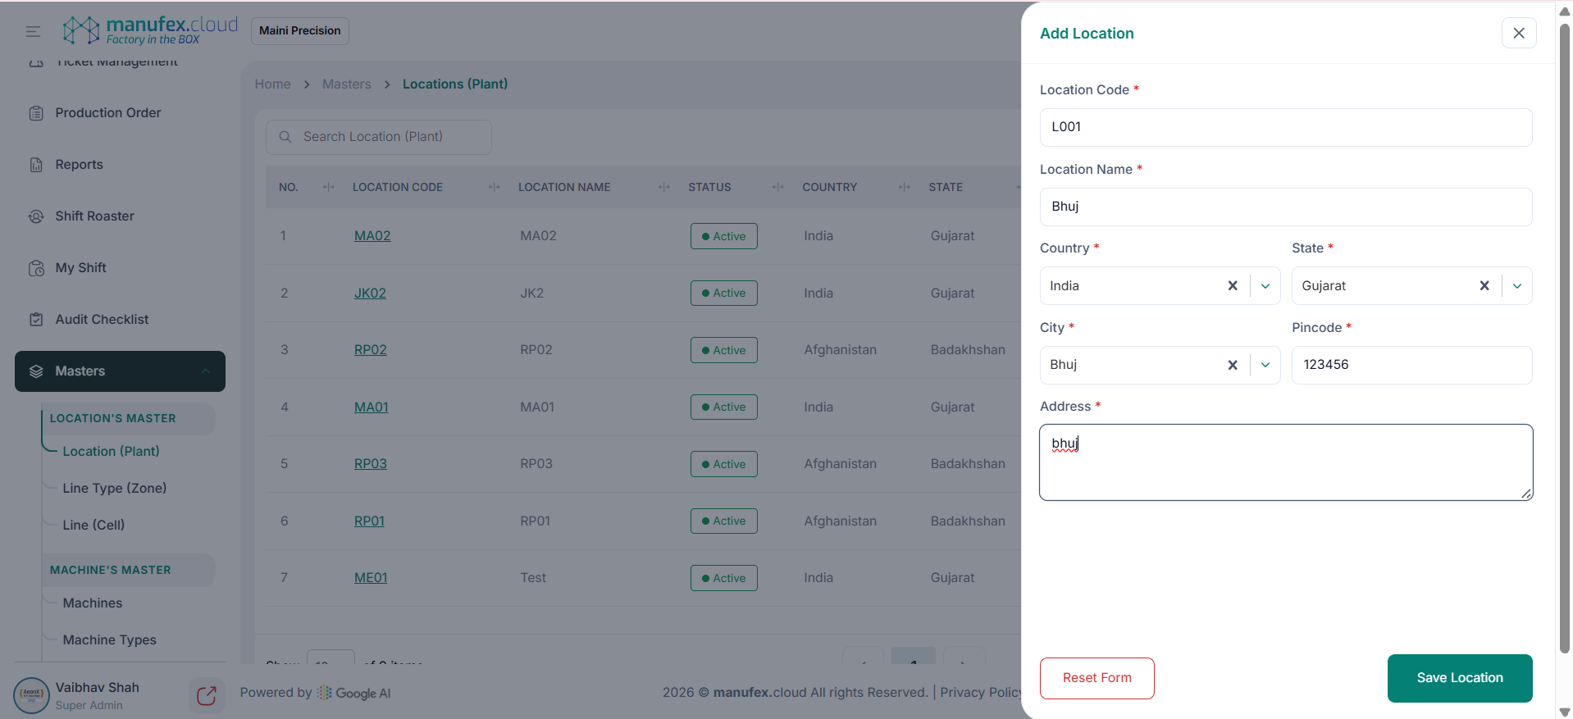Click the Audit Checklist sidebar icon

(x=36, y=320)
